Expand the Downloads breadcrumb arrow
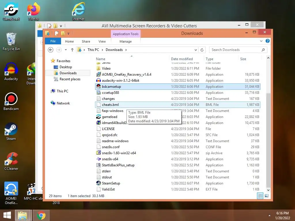 point(126,50)
